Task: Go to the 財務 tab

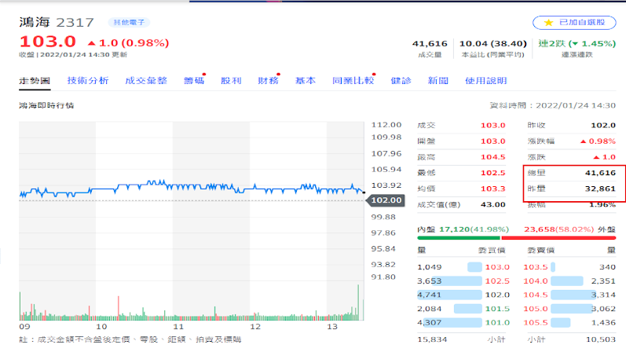Action: click(x=269, y=81)
